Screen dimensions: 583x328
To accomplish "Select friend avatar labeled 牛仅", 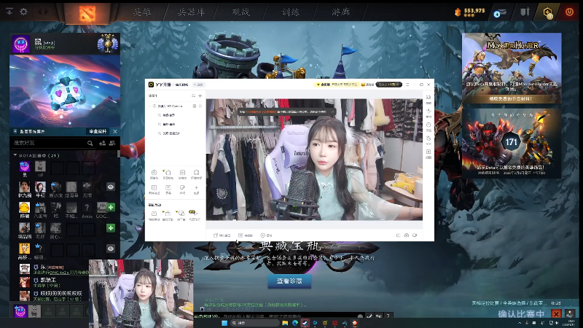I will 40,187.
